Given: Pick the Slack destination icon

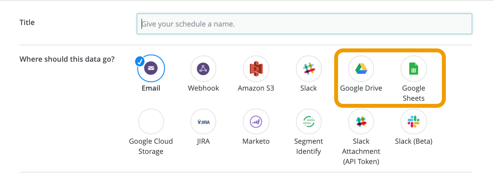Looking at the screenshot, I should pos(308,69).
